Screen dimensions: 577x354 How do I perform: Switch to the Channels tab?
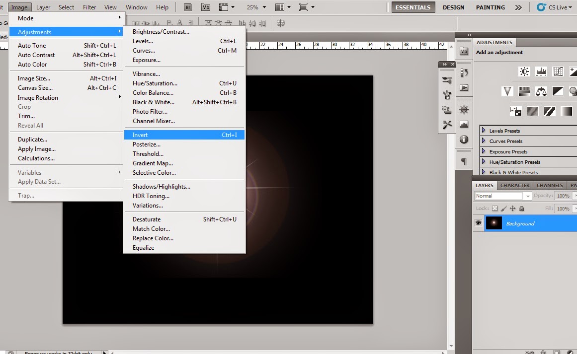[x=549, y=185]
